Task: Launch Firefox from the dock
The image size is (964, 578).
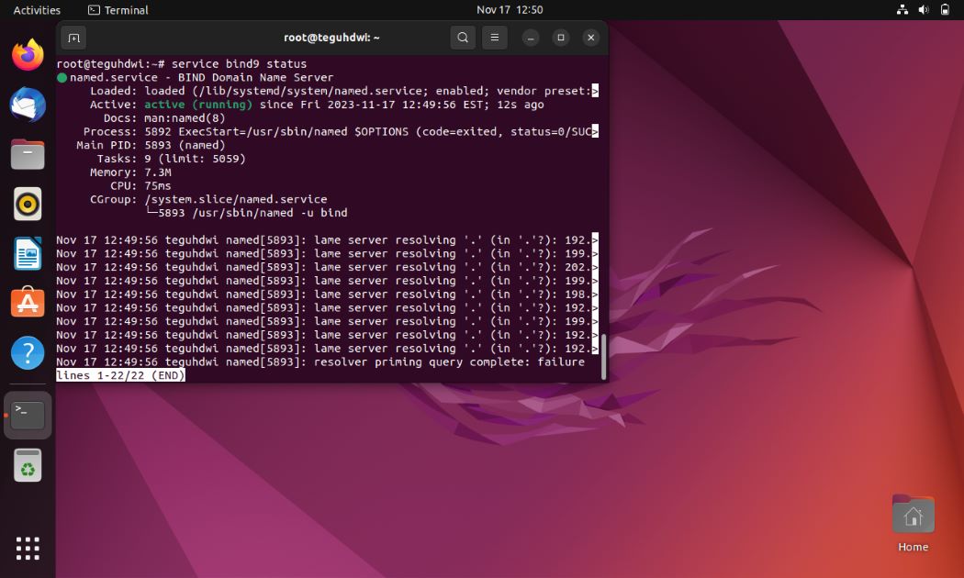Action: point(28,55)
